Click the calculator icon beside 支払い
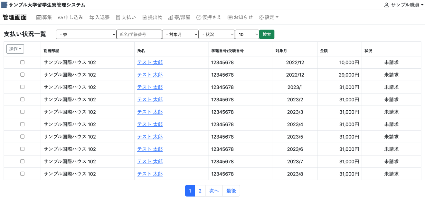The height and width of the screenshot is (204, 425). 118,18
